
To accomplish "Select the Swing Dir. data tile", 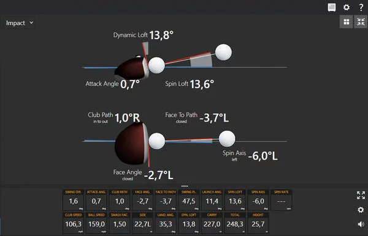I will click(x=74, y=200).
